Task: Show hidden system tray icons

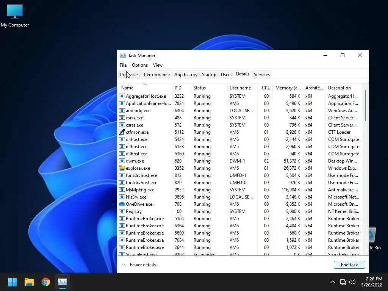Action: tap(333, 282)
